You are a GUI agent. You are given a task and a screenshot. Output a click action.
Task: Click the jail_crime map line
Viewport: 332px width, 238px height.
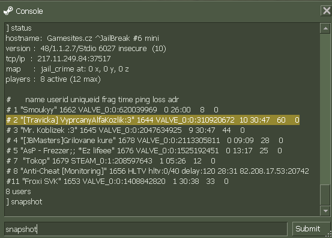coord(67,69)
